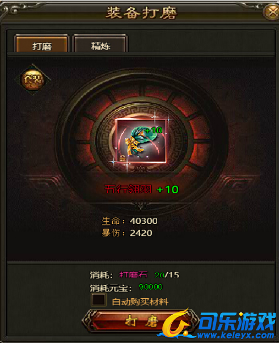Click the green +10 badge on the item icon
This screenshot has height=343, width=279.
coord(154,130)
